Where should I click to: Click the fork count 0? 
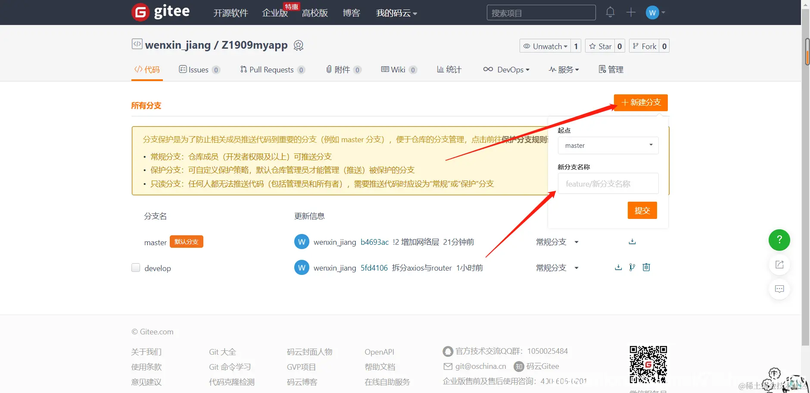coord(664,46)
